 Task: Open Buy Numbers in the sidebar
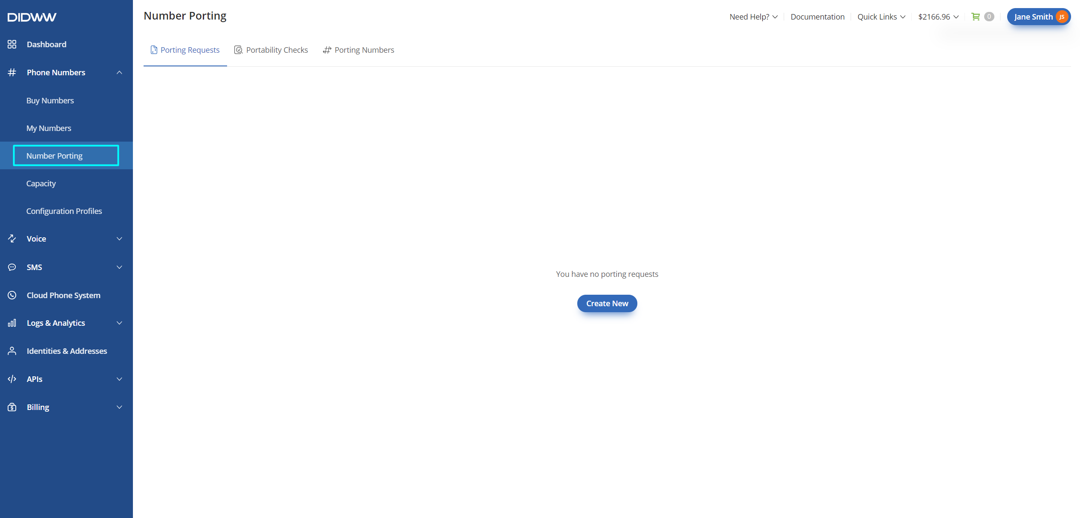(50, 100)
